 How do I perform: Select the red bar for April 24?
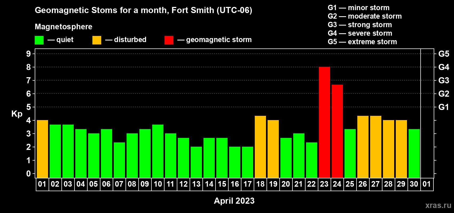(x=337, y=131)
